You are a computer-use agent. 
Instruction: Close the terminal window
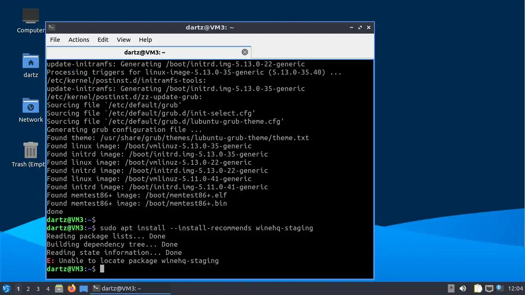pos(369,27)
